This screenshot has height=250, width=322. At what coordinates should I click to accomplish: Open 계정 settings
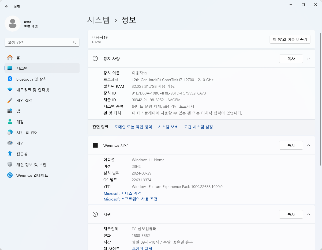point(42,122)
